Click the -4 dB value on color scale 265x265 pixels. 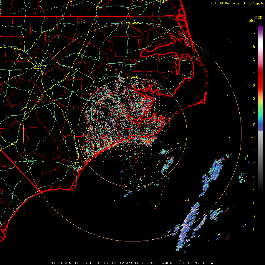[253, 177]
